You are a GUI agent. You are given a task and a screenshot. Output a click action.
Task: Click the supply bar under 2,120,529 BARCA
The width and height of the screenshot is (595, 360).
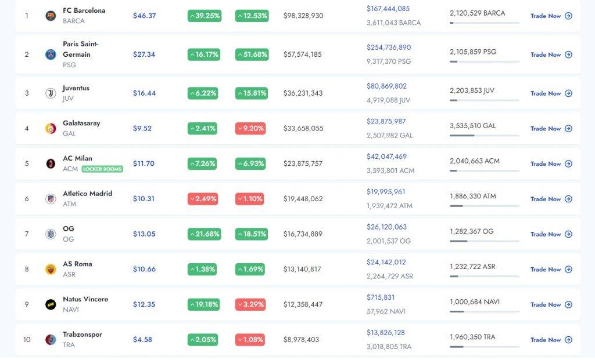484,23
